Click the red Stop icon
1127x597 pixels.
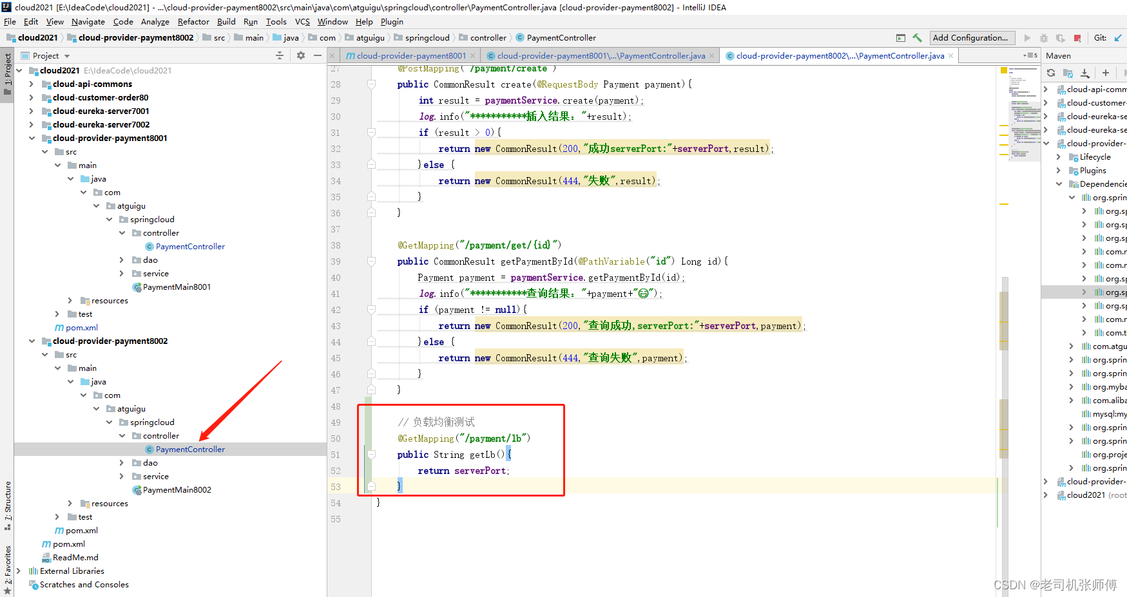[x=1077, y=38]
